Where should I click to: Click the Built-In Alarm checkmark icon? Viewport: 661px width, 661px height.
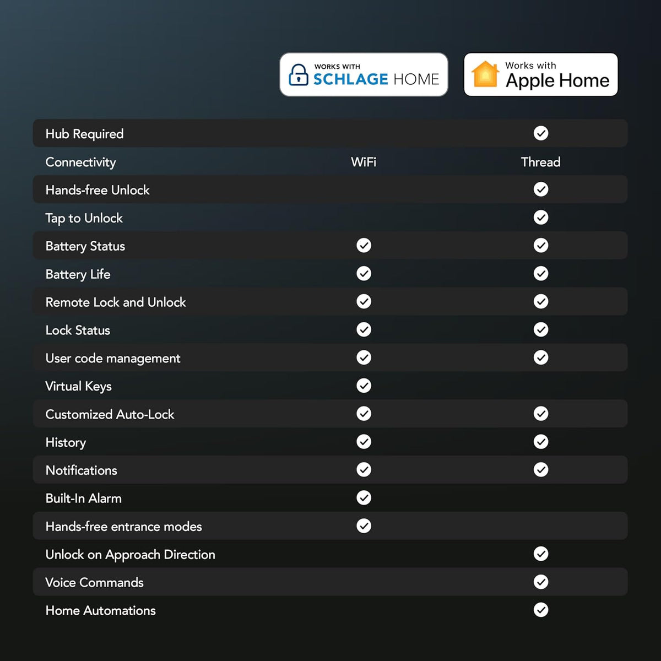point(364,498)
